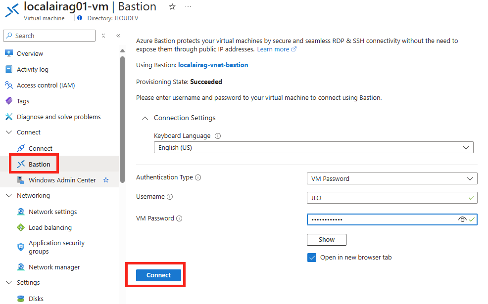Screen dimensions: 488x304
Task: Click the VM Password input field
Action: click(x=392, y=219)
